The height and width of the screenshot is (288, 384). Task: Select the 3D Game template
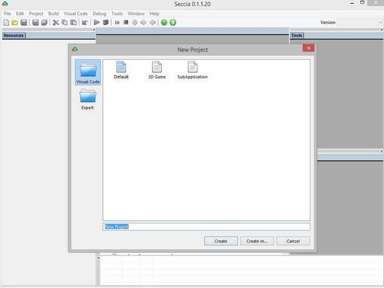point(157,70)
